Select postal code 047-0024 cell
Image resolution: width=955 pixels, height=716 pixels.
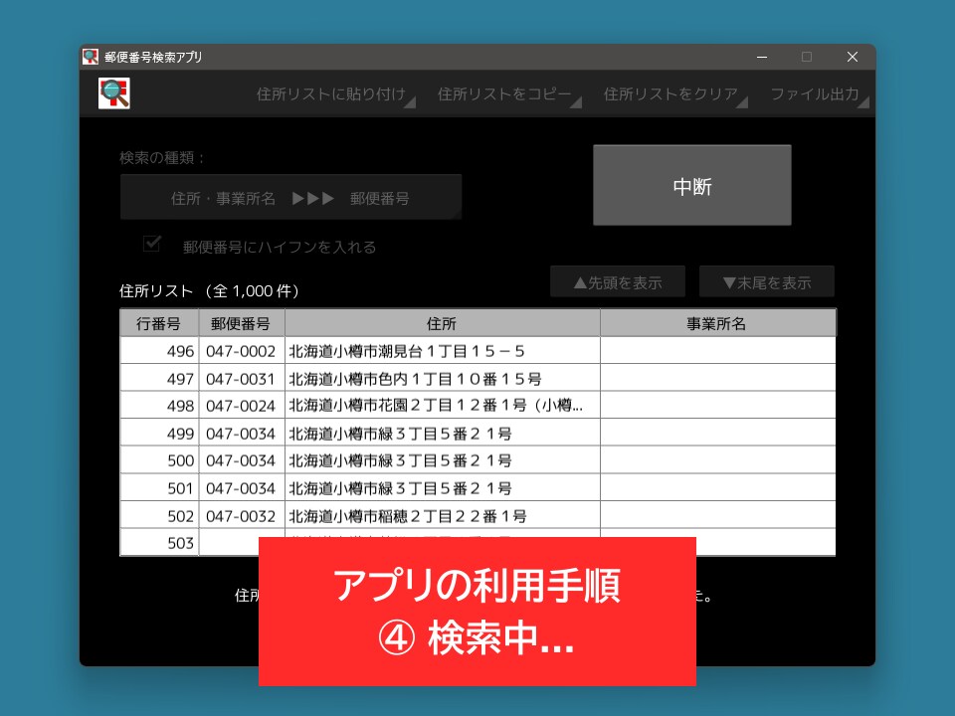pyautogui.click(x=242, y=406)
